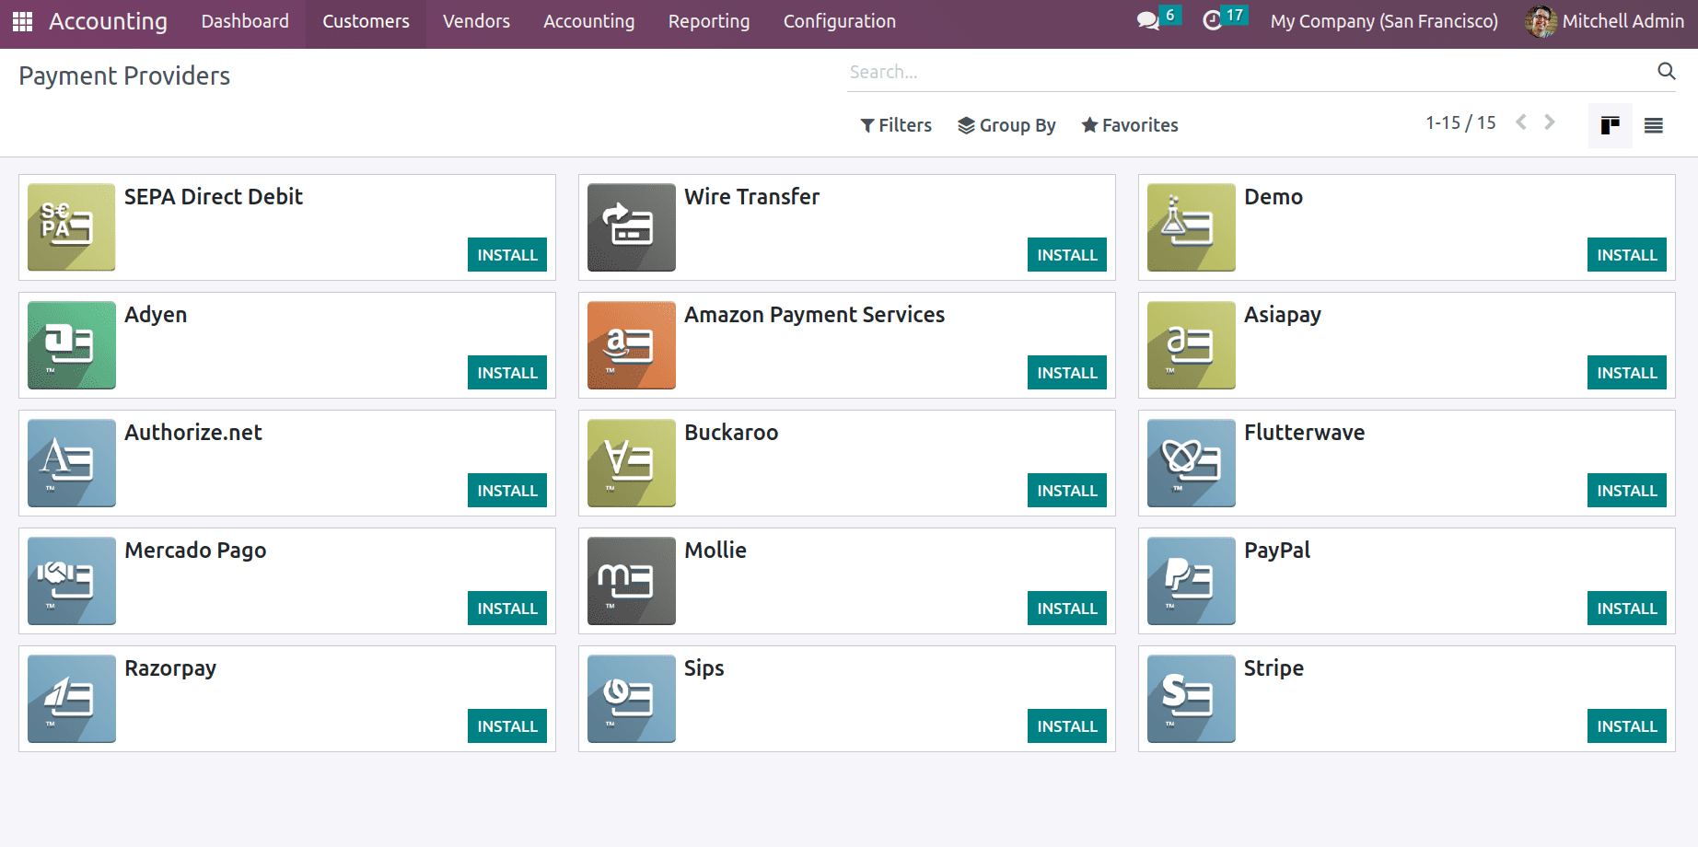
Task: Open the Asiapay provider icon
Action: click(1191, 345)
